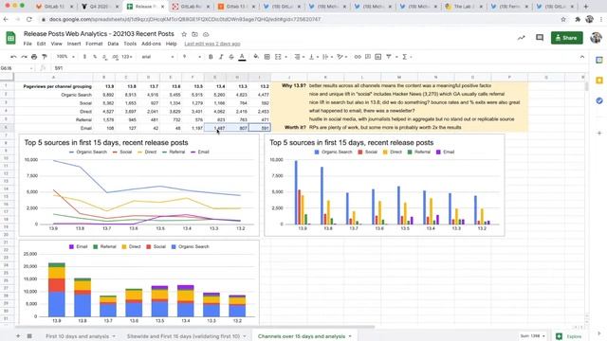Click the cell name box
The height and width of the screenshot is (341, 607).
[17, 68]
